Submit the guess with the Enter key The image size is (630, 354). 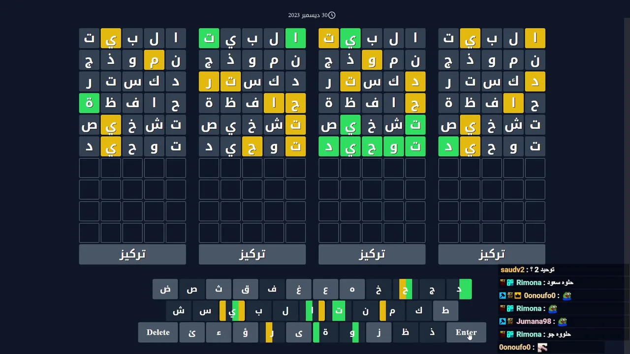466,332
